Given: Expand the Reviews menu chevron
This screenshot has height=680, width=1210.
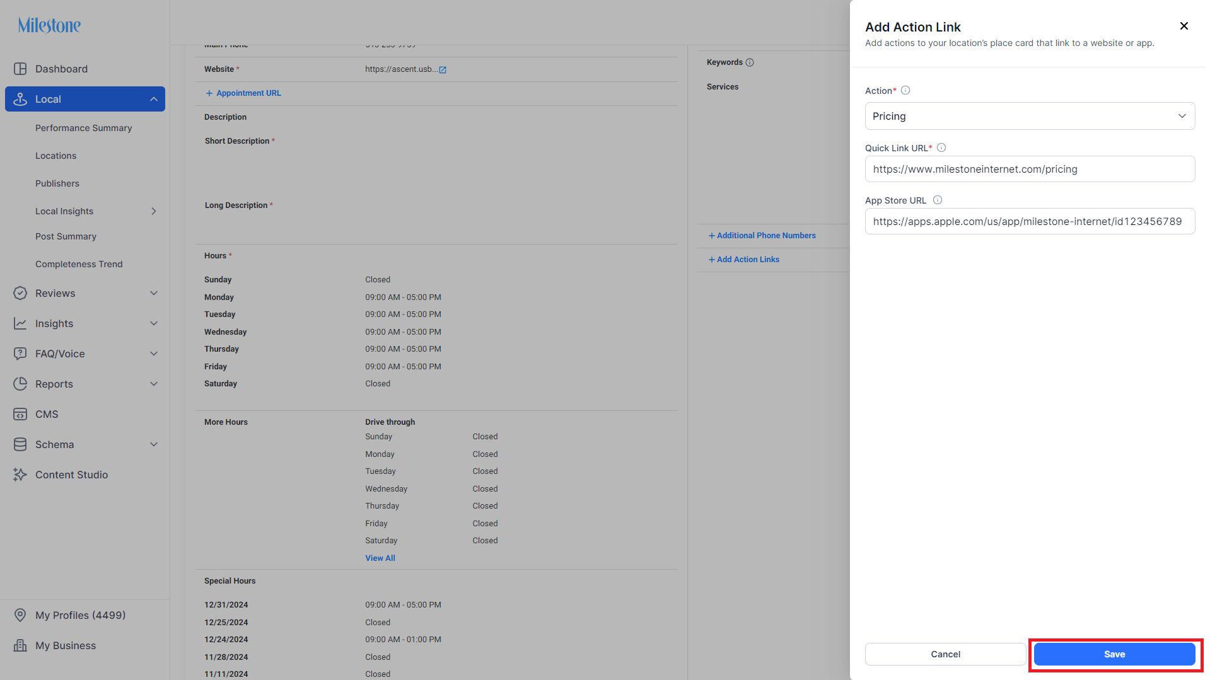Looking at the screenshot, I should 154,293.
